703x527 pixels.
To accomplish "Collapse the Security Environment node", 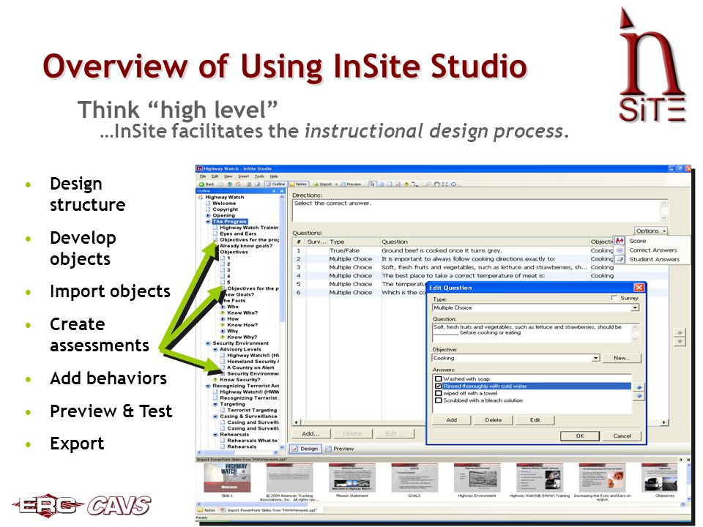I will tap(208, 343).
